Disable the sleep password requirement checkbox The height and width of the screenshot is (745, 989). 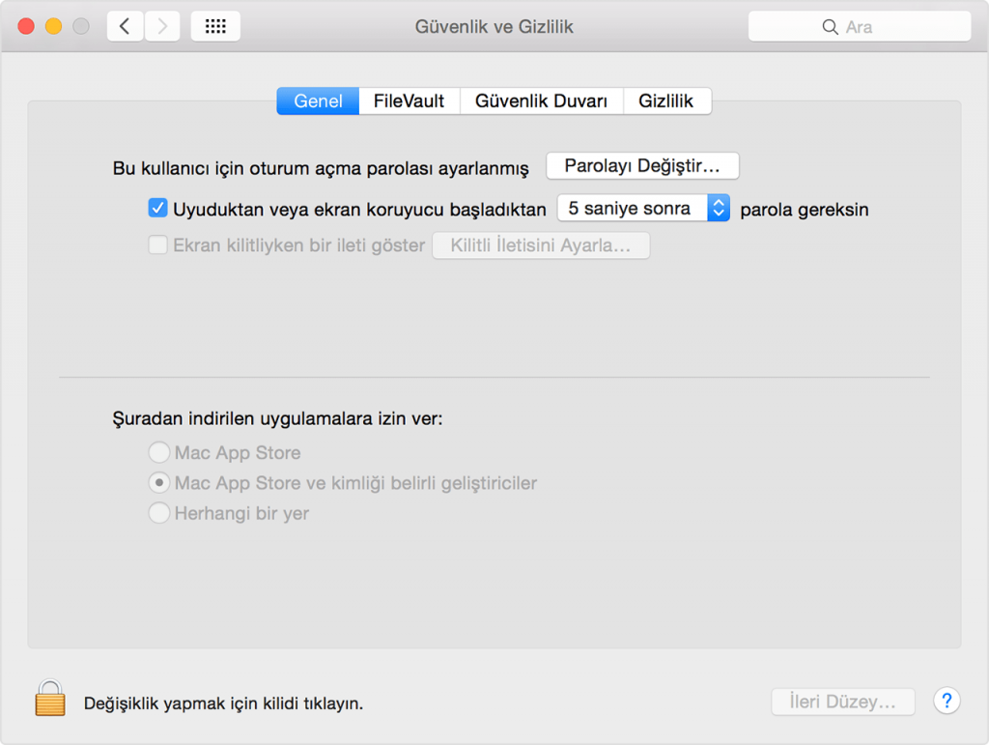[x=157, y=207]
